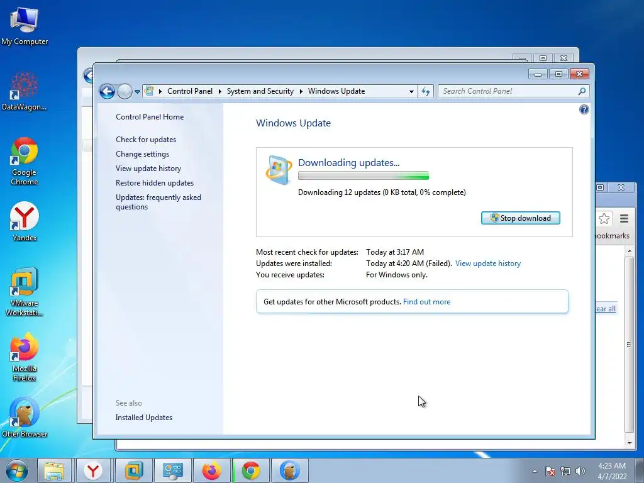Click the search magnifier icon

[x=582, y=91]
